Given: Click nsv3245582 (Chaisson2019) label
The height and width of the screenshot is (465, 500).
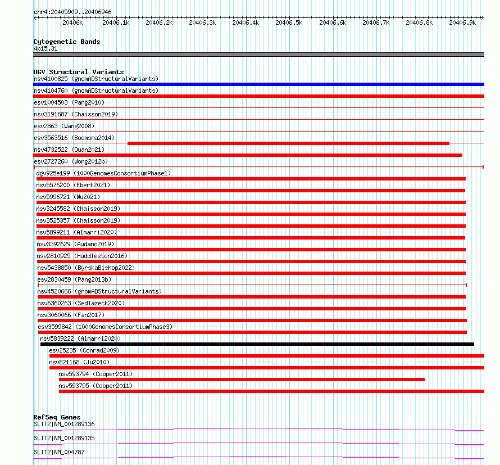Looking at the screenshot, I should [78, 209].
